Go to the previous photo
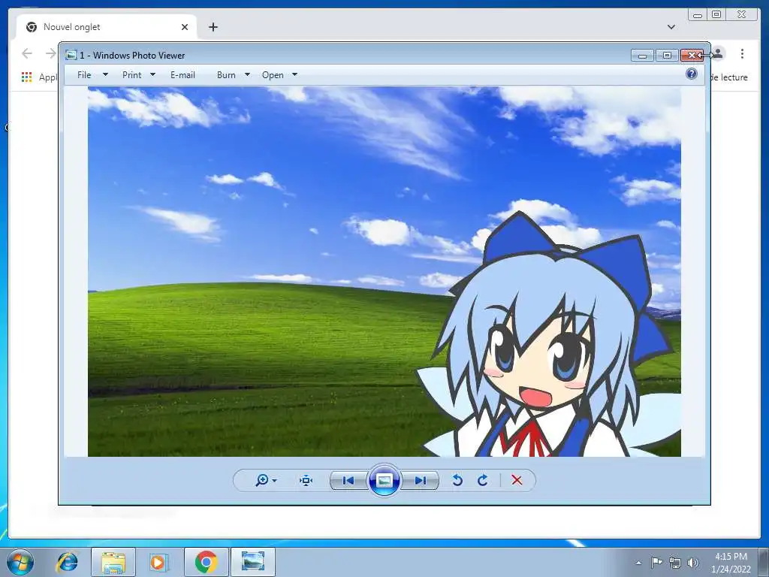Viewport: 769px width, 577px height. pos(348,480)
